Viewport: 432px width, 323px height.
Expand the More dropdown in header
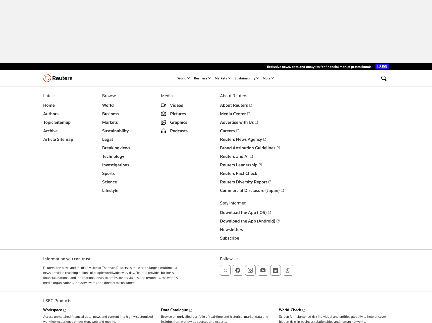coord(268,78)
